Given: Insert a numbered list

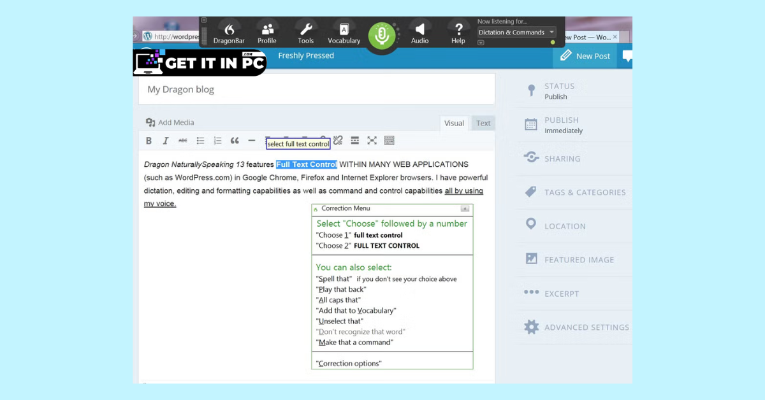Looking at the screenshot, I should [217, 141].
